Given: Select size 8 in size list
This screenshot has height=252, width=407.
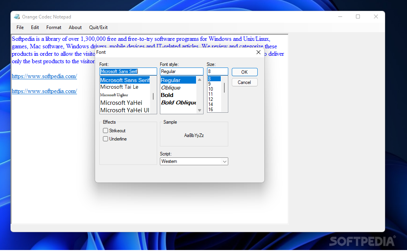Looking at the screenshot, I should pos(214,79).
